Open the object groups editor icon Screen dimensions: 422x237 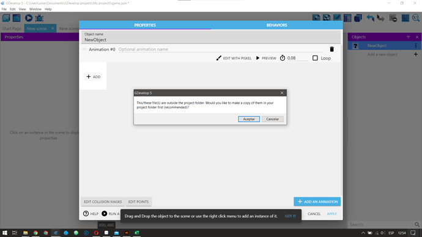click(327, 18)
